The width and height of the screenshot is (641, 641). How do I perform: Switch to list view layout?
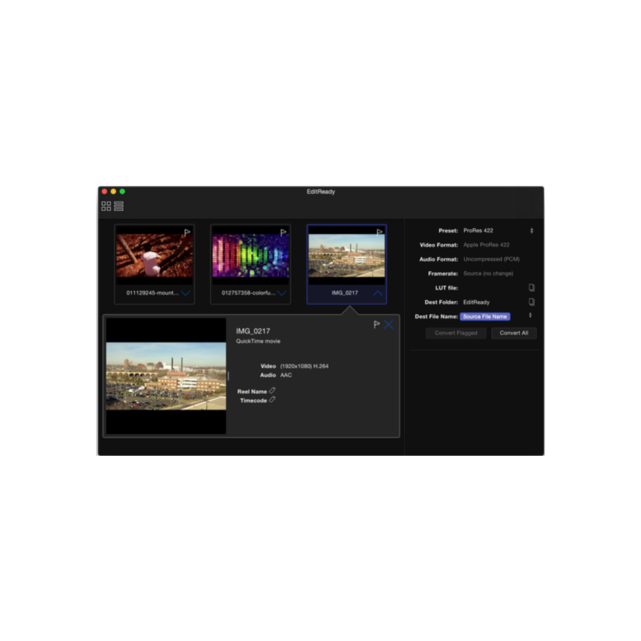[119, 206]
